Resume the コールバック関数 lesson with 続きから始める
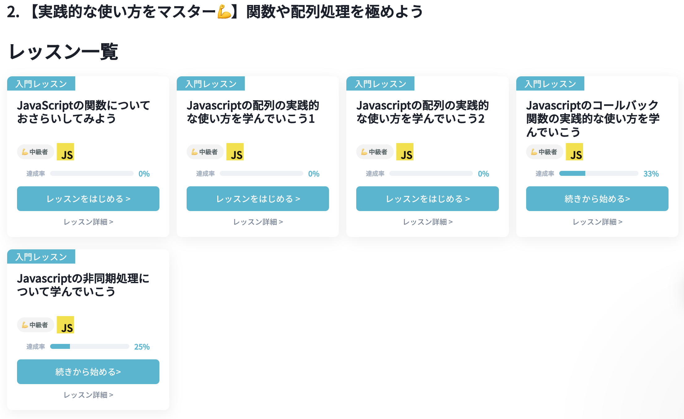 pyautogui.click(x=597, y=199)
